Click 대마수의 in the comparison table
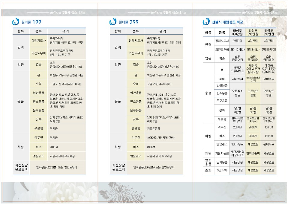The image size is (288, 204). [x=269, y=79]
